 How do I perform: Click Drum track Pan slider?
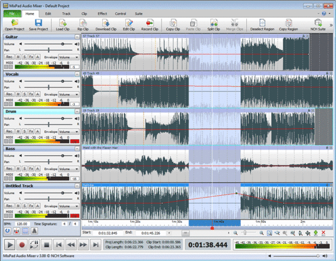(48, 125)
